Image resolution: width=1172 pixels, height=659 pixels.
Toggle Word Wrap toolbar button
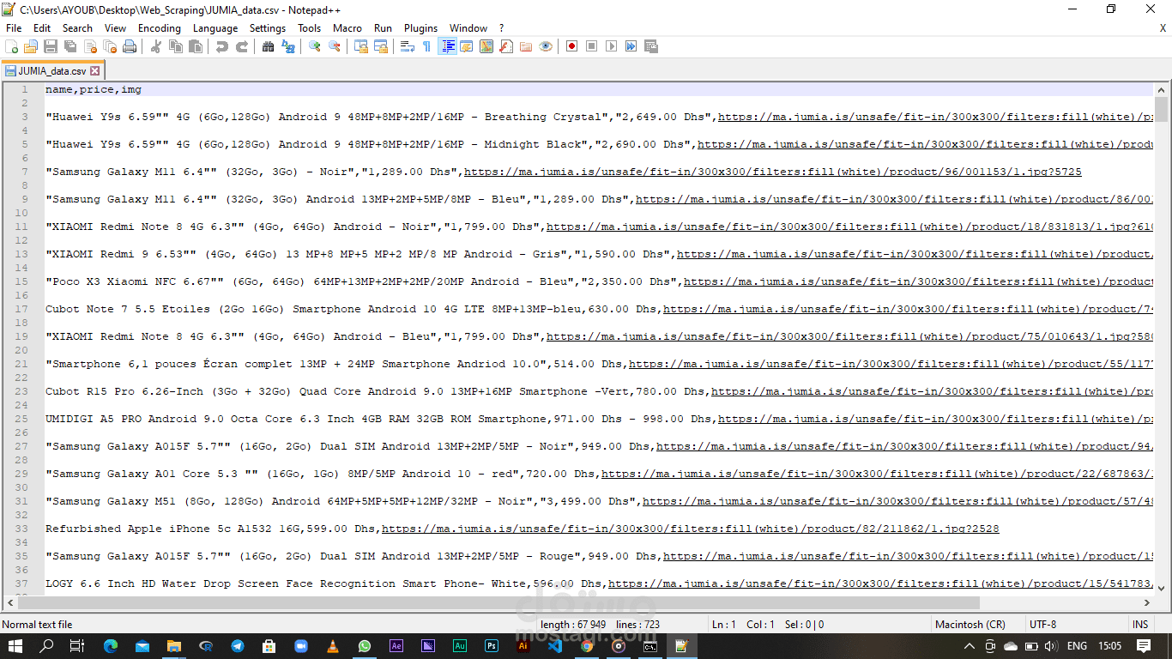[408, 46]
